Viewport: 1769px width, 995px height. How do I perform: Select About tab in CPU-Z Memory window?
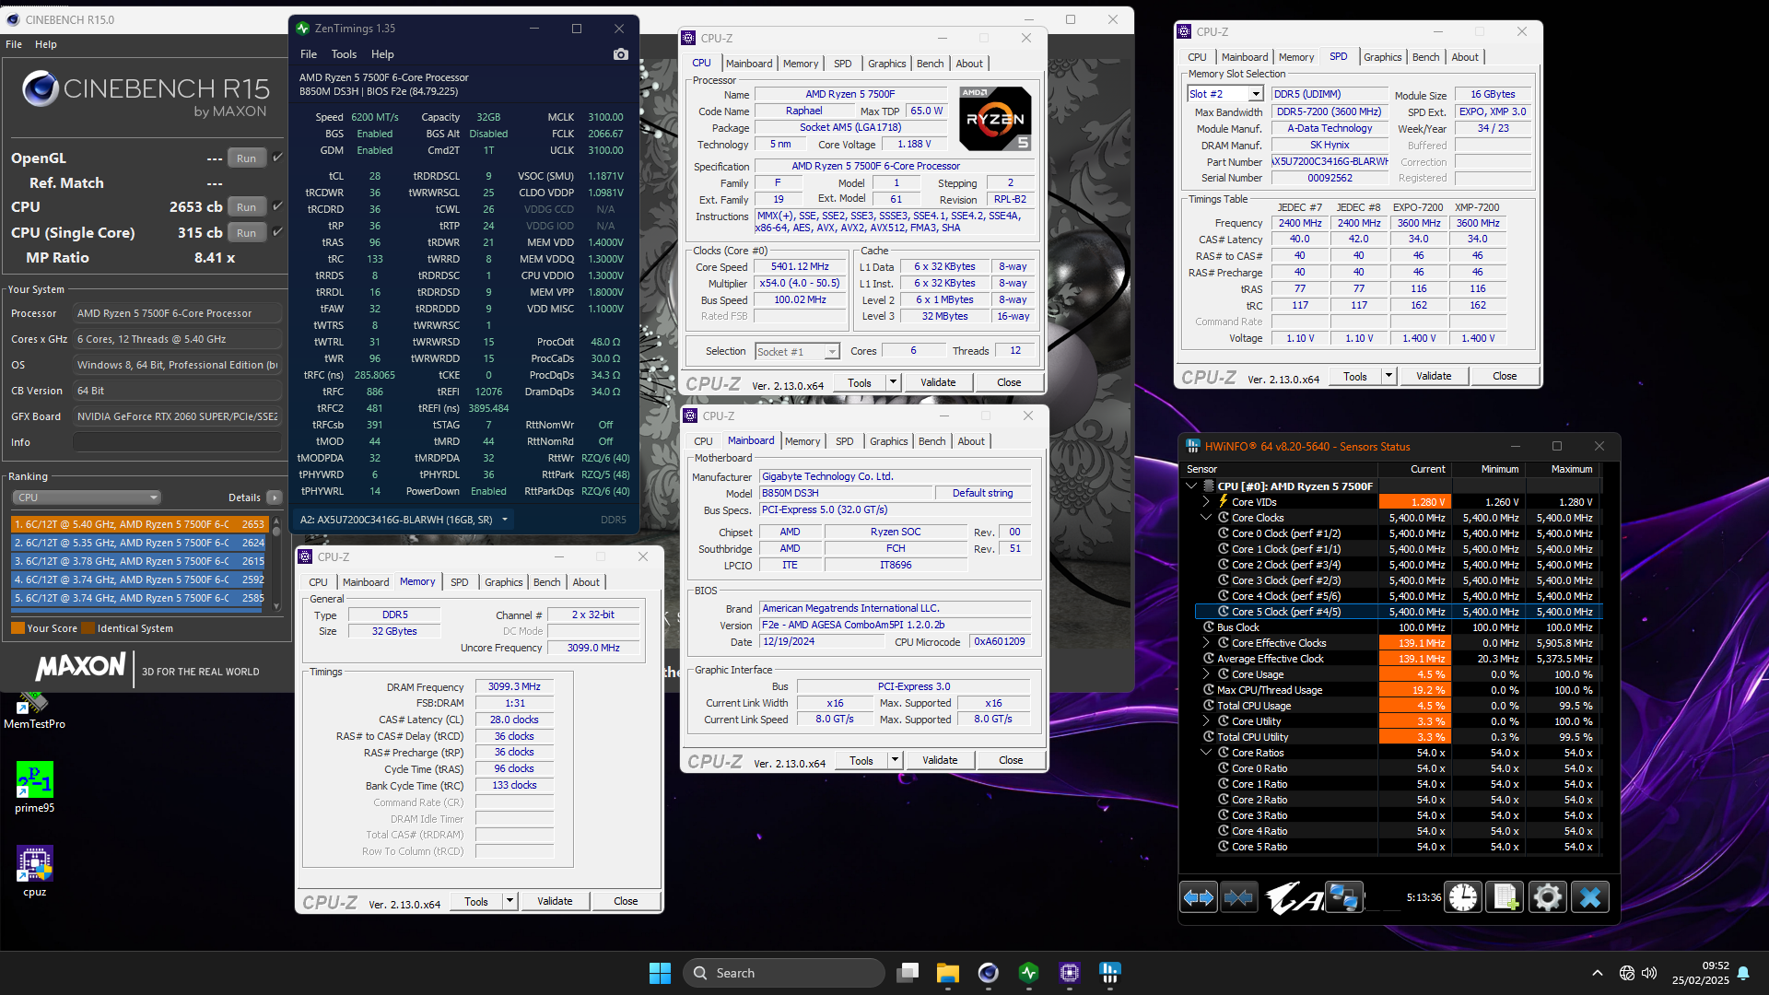(x=586, y=582)
